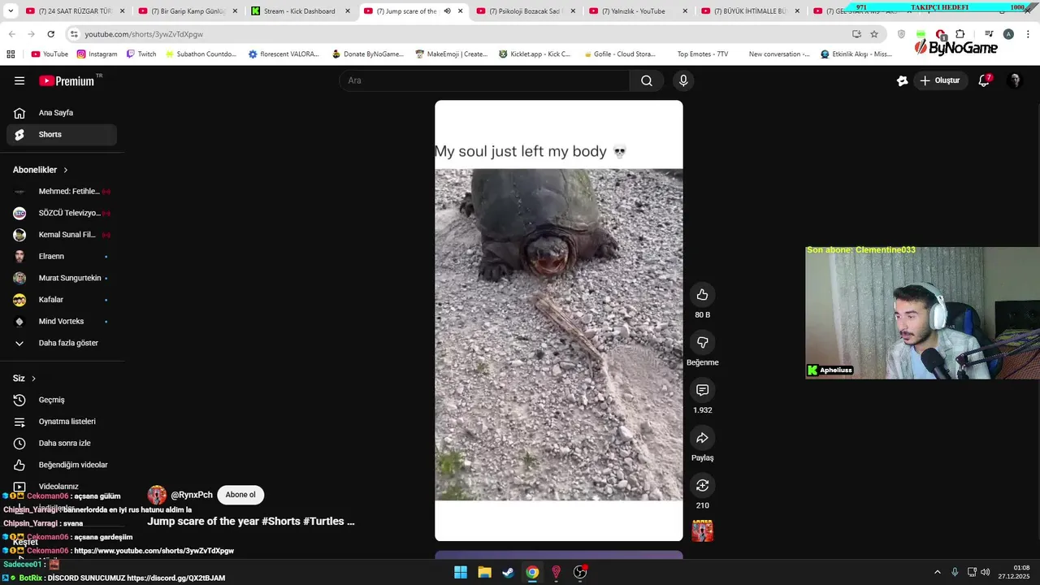Reload the page
1040x585 pixels.
(x=50, y=34)
